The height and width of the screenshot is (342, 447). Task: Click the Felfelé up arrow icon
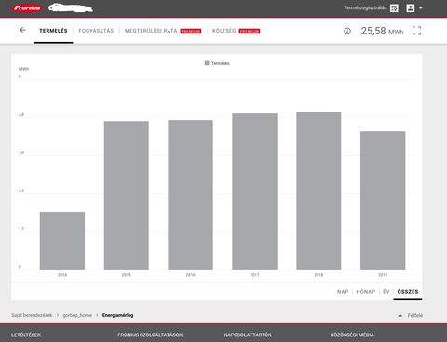click(400, 315)
